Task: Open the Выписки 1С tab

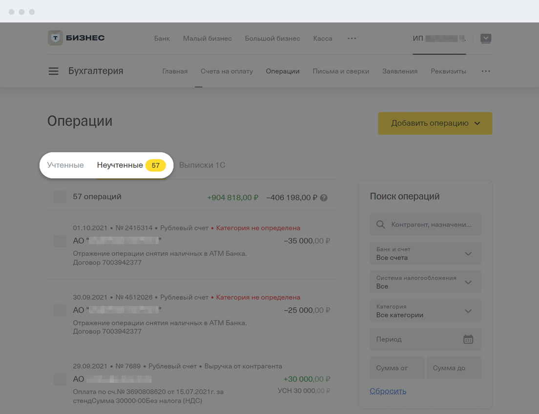Action: coord(202,165)
